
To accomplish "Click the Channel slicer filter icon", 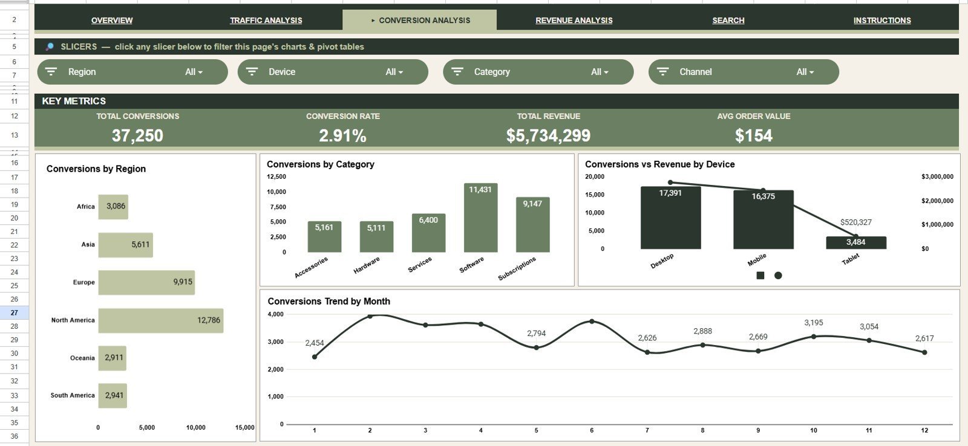I will coord(662,71).
